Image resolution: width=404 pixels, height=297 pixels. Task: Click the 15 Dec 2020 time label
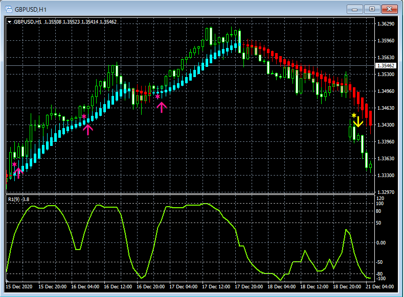pyautogui.click(x=19, y=286)
